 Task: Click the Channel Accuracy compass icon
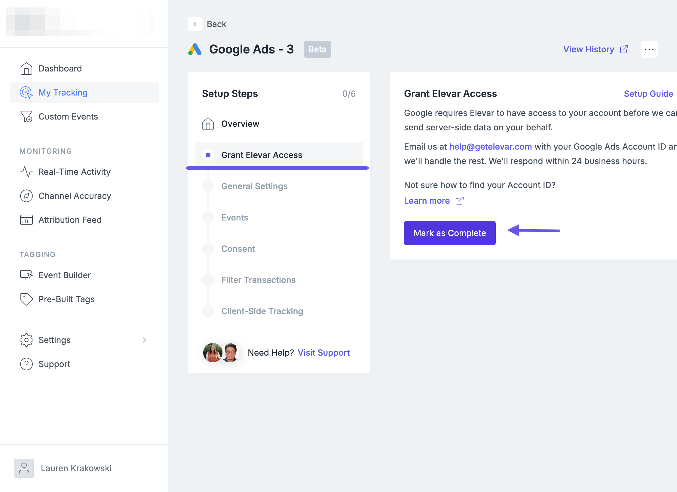26,196
